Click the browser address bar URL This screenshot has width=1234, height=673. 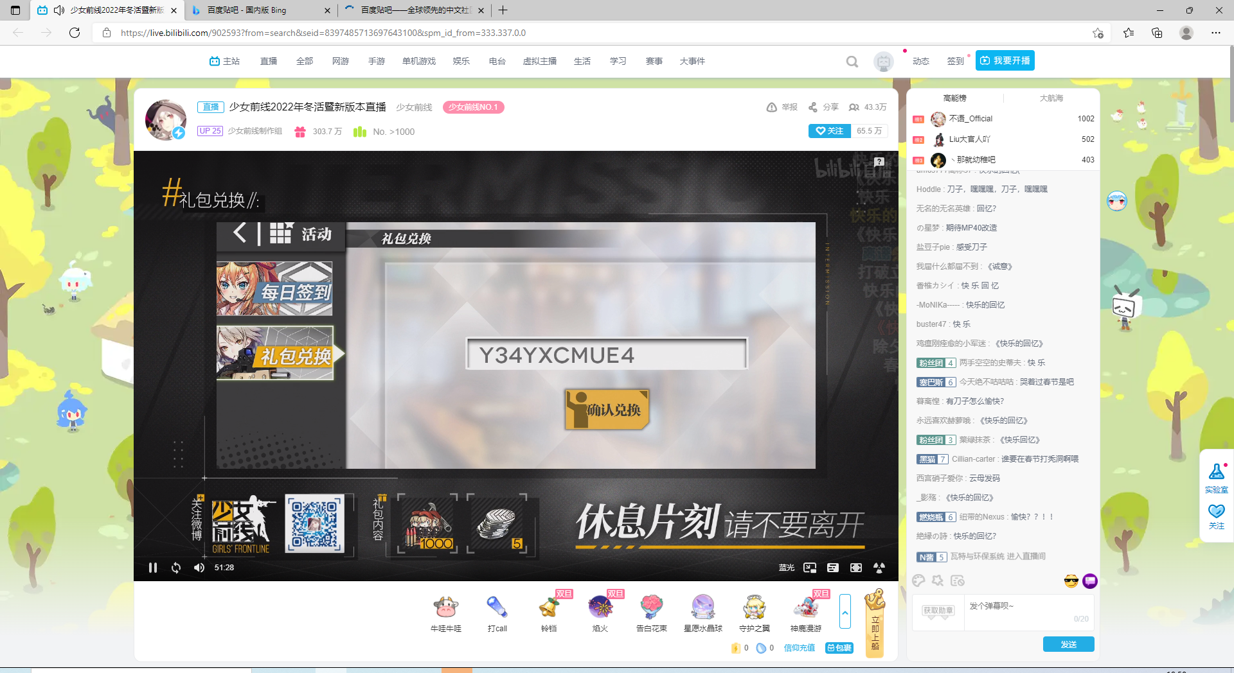point(323,33)
